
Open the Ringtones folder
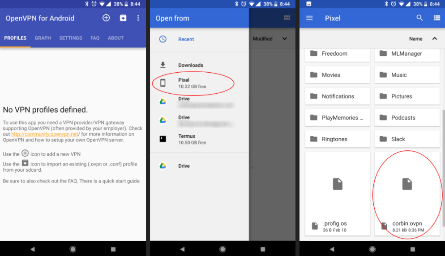point(338,139)
